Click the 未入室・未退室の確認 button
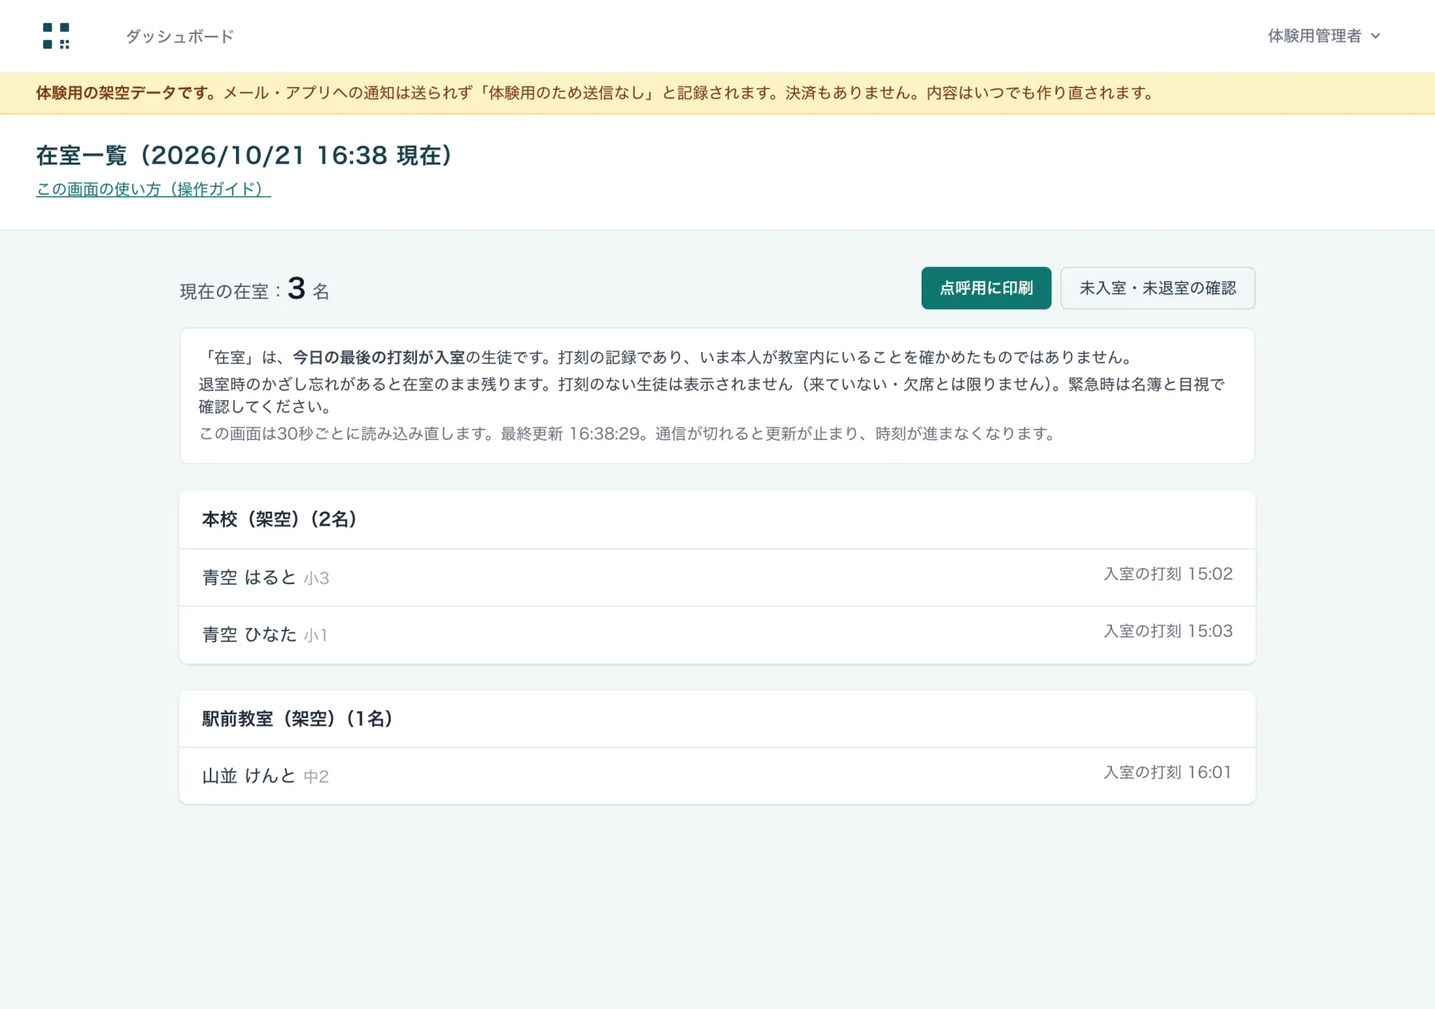This screenshot has width=1435, height=1009. tap(1158, 288)
